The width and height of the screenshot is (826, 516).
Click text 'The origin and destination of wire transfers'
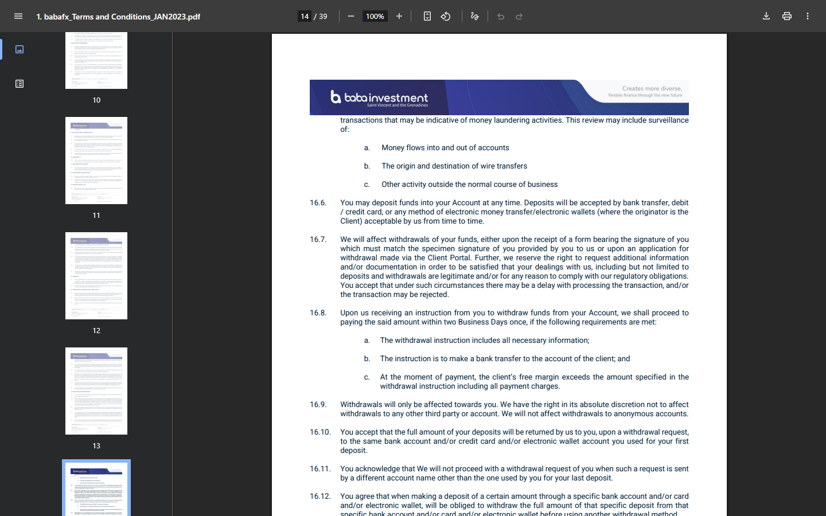[454, 166]
